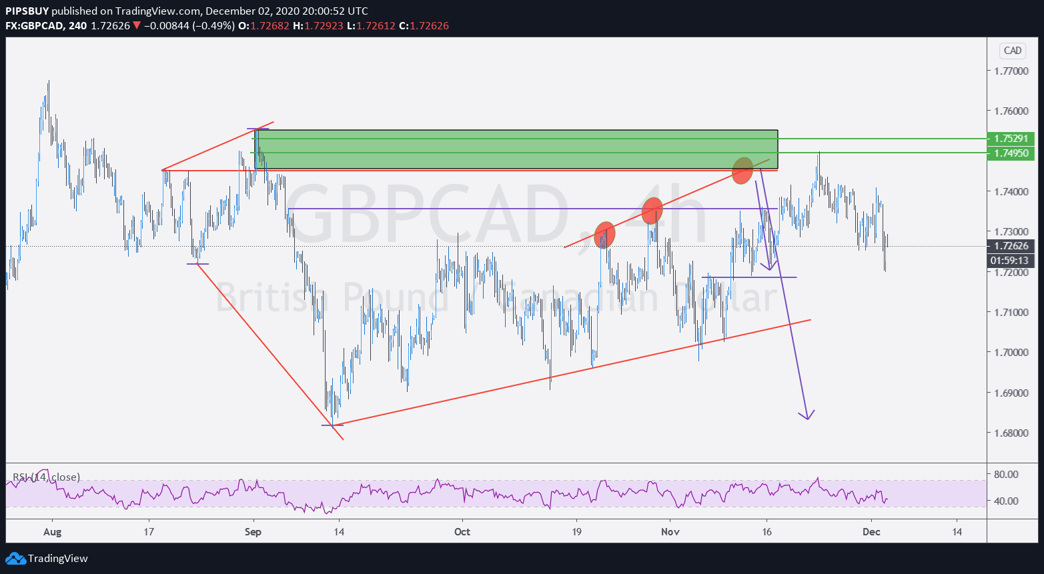The image size is (1044, 574).
Task: Click the 1.76000 price axis label
Action: point(1011,111)
